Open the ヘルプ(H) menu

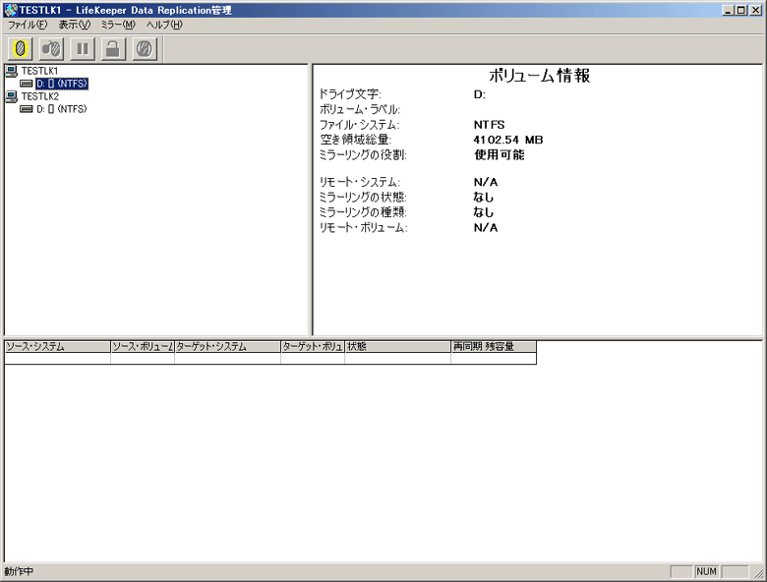click(164, 25)
